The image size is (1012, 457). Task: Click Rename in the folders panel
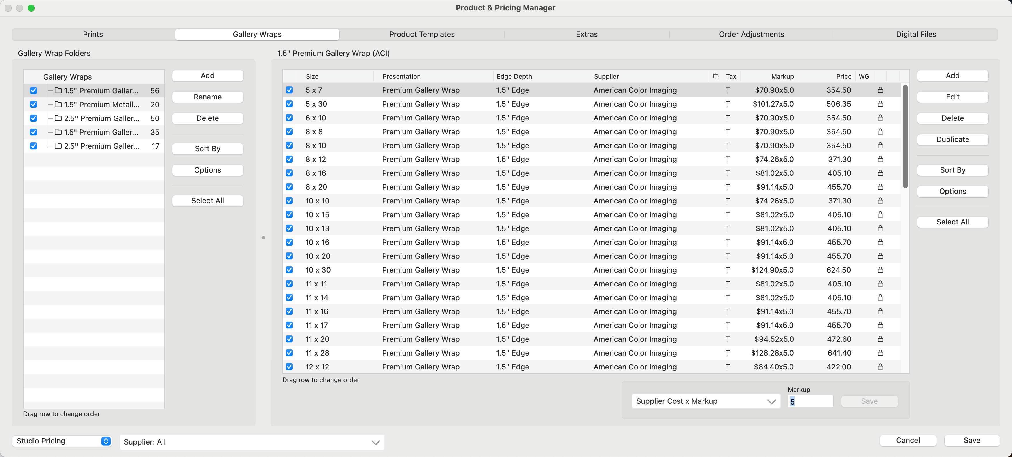207,97
